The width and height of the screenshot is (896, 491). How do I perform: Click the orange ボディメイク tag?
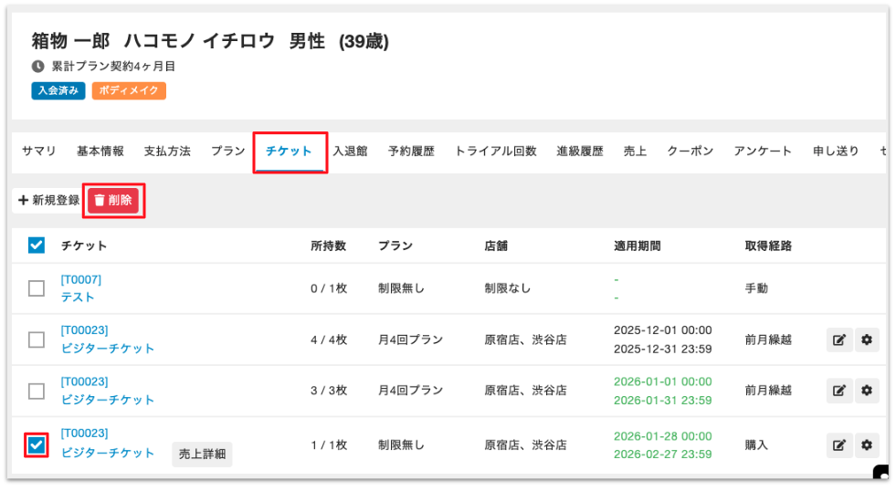129,91
